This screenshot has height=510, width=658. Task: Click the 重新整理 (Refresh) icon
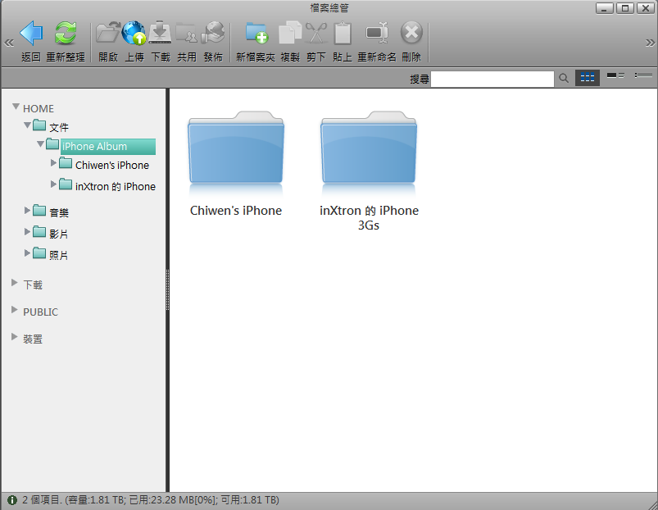[x=66, y=34]
